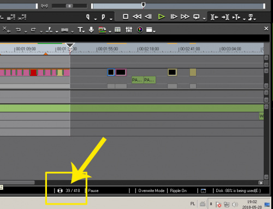The width and height of the screenshot is (273, 209).
Task: Click the timeline cursor on the time scale
Action: [x=70, y=47]
